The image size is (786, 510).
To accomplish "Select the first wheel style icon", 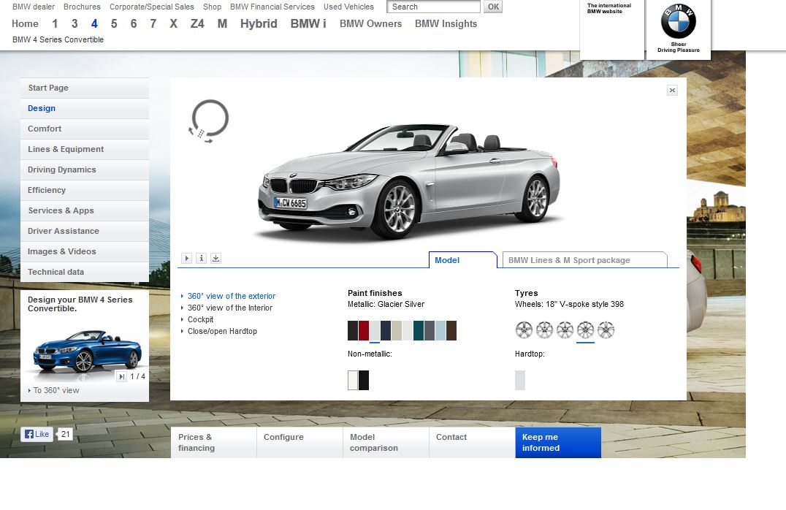I will pyautogui.click(x=524, y=330).
